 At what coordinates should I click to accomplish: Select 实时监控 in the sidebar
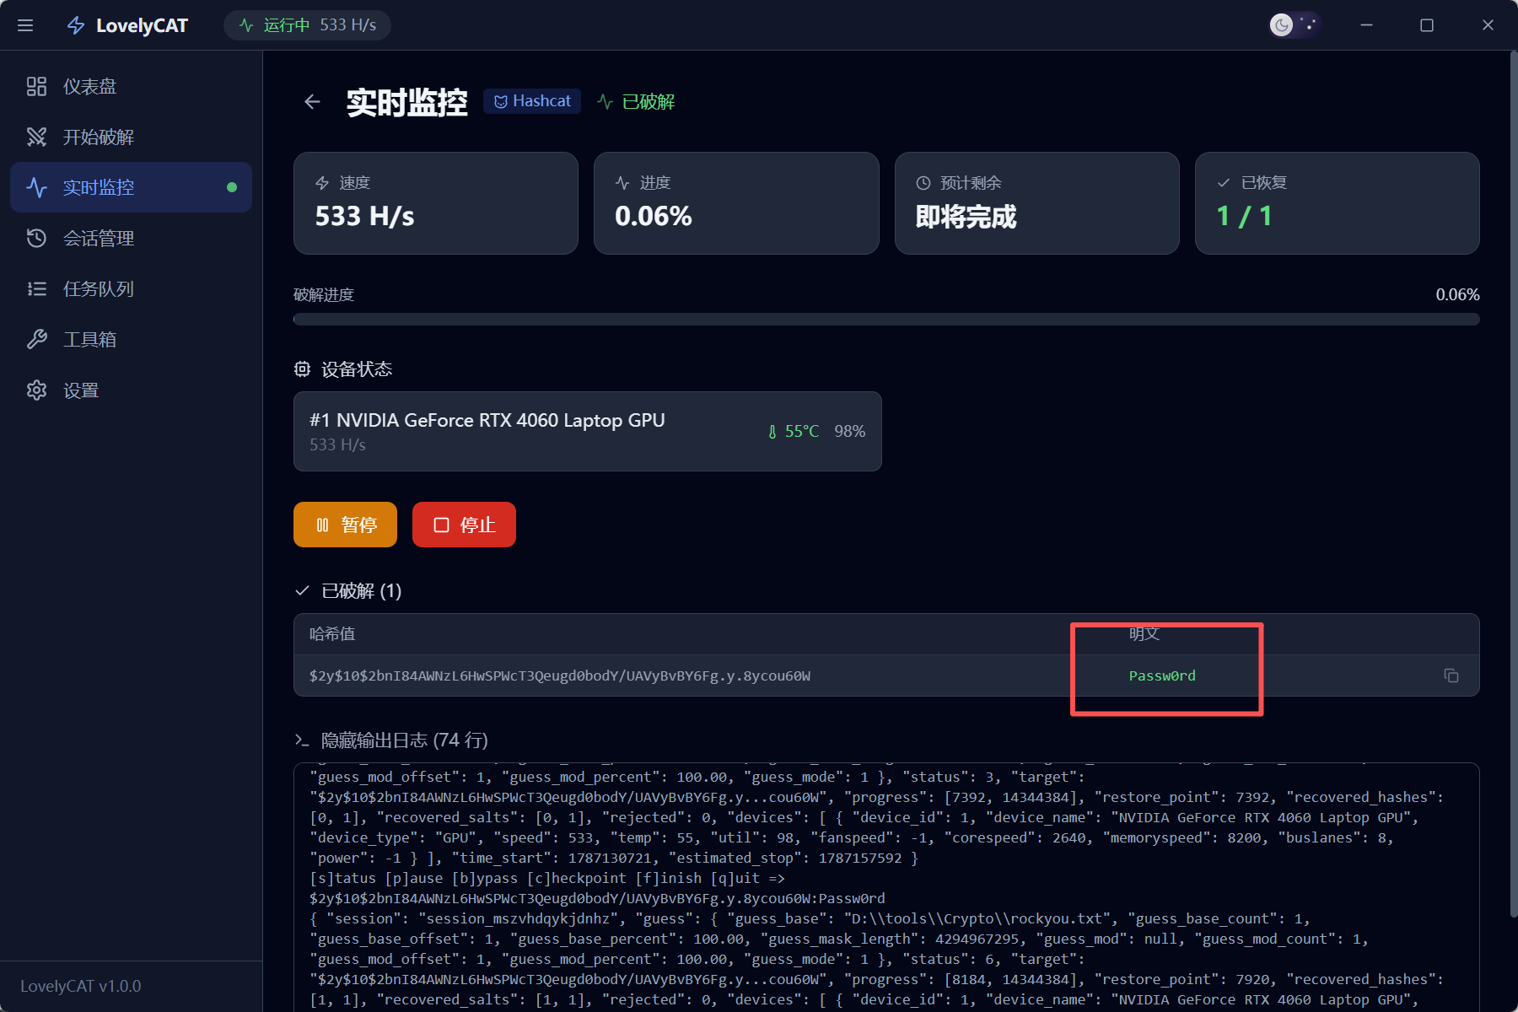coord(131,187)
